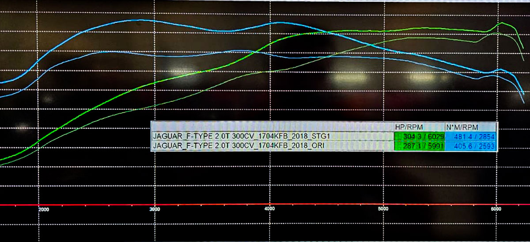
Task: Click the ORI torque value 405.6 / 2593
Action: point(471,146)
